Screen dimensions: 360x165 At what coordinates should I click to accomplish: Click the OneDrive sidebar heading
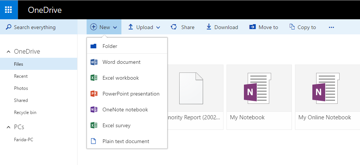click(27, 52)
